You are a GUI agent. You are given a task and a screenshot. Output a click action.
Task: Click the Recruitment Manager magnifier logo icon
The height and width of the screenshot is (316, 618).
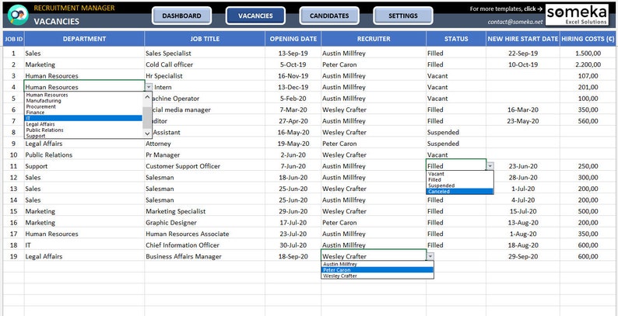pos(18,15)
